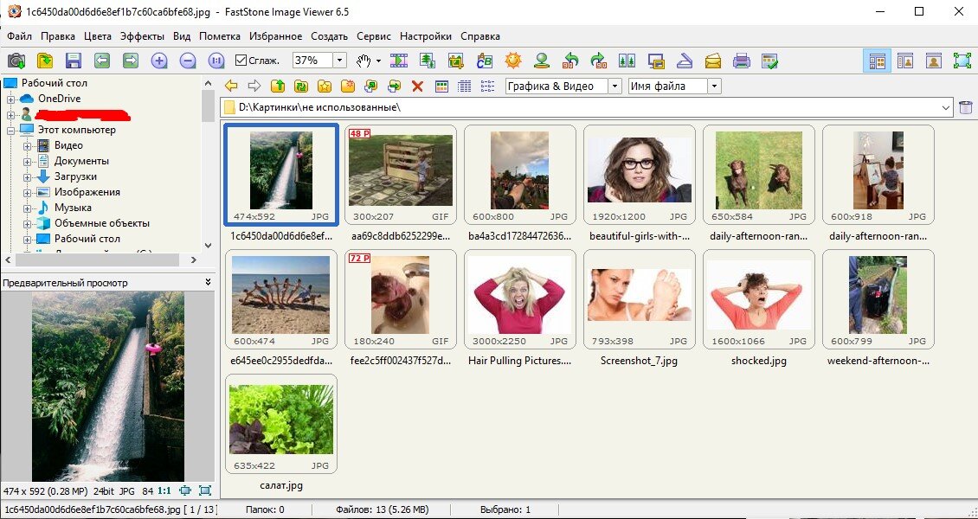
Task: Select list view mode icon
Action: 488,86
